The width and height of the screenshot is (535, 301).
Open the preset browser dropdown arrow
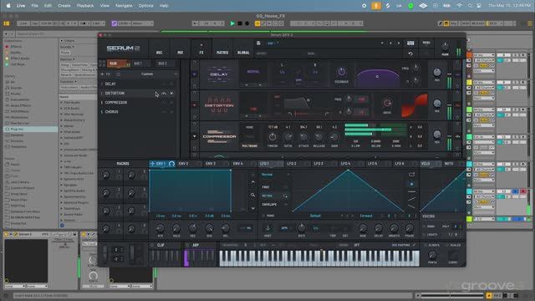click(x=382, y=43)
